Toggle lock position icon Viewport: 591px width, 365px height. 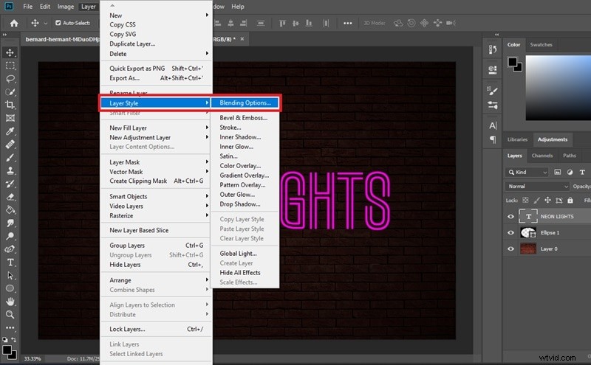[547, 200]
